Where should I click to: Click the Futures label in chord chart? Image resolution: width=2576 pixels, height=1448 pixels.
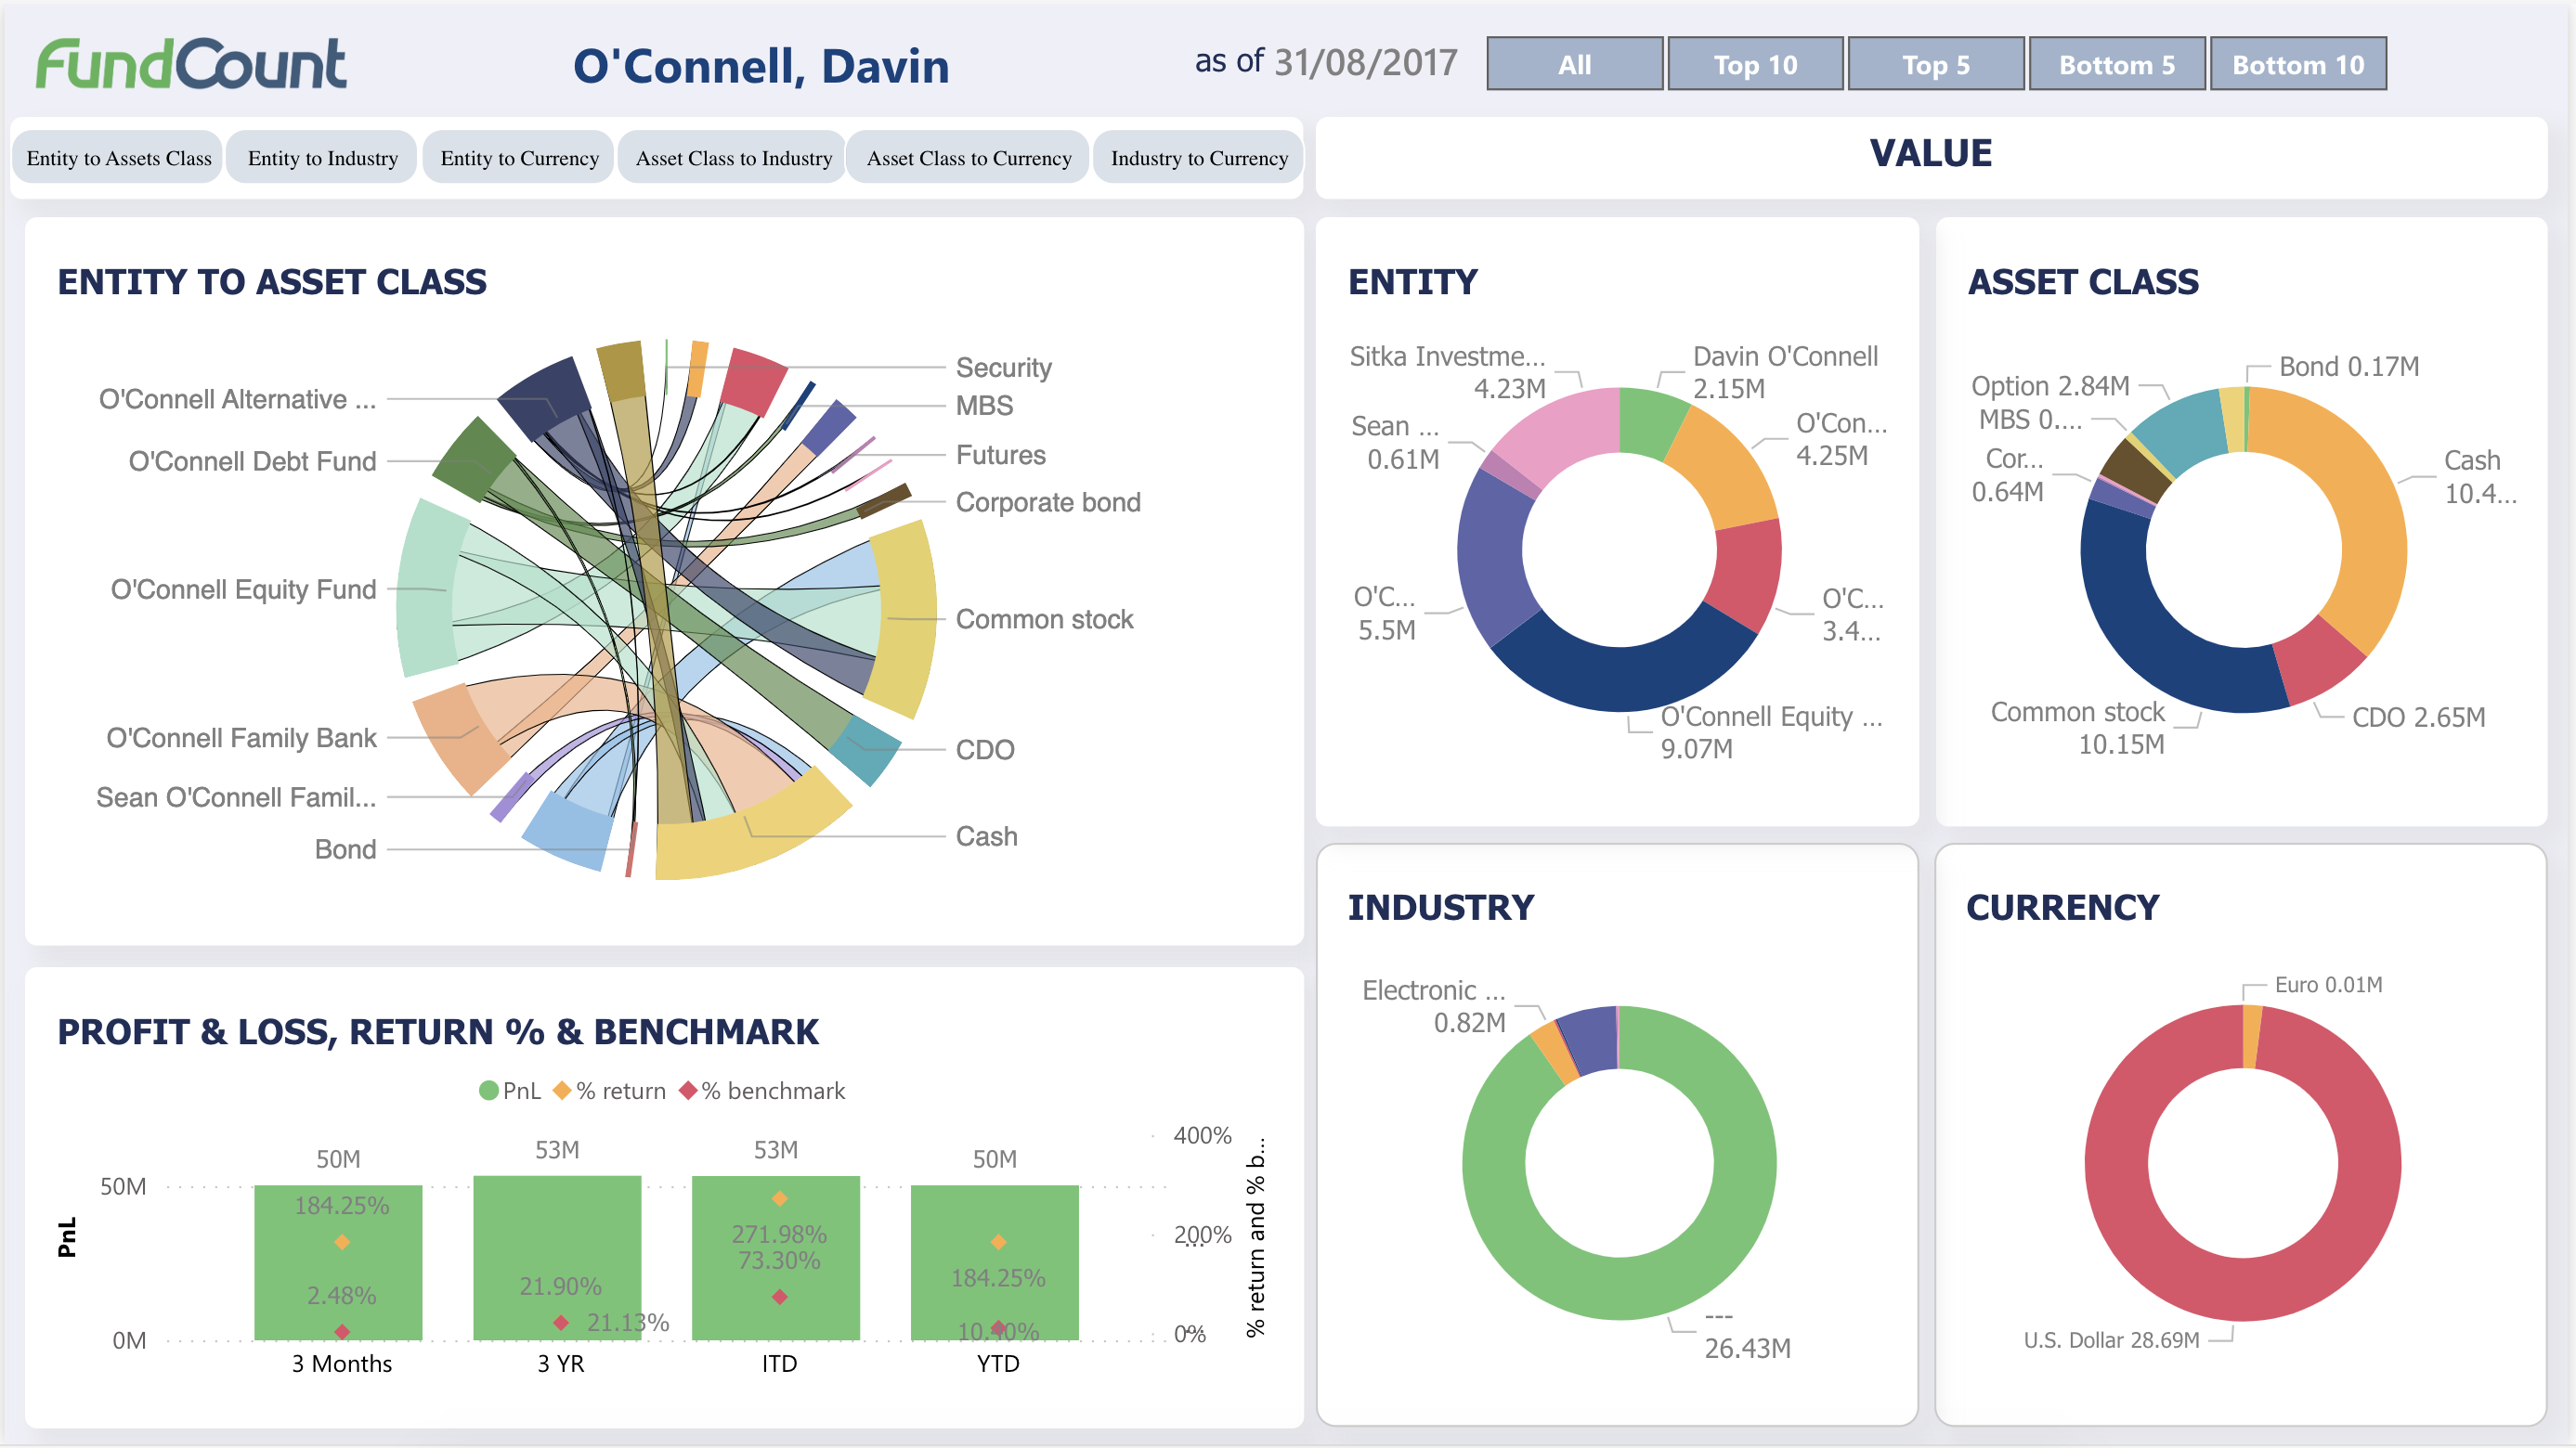click(x=1000, y=455)
